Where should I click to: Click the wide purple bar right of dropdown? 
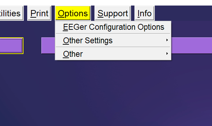pyautogui.click(x=192, y=45)
